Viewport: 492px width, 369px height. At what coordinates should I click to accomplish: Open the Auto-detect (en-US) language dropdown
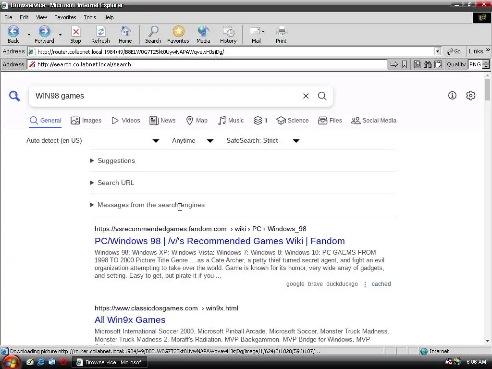click(93, 141)
